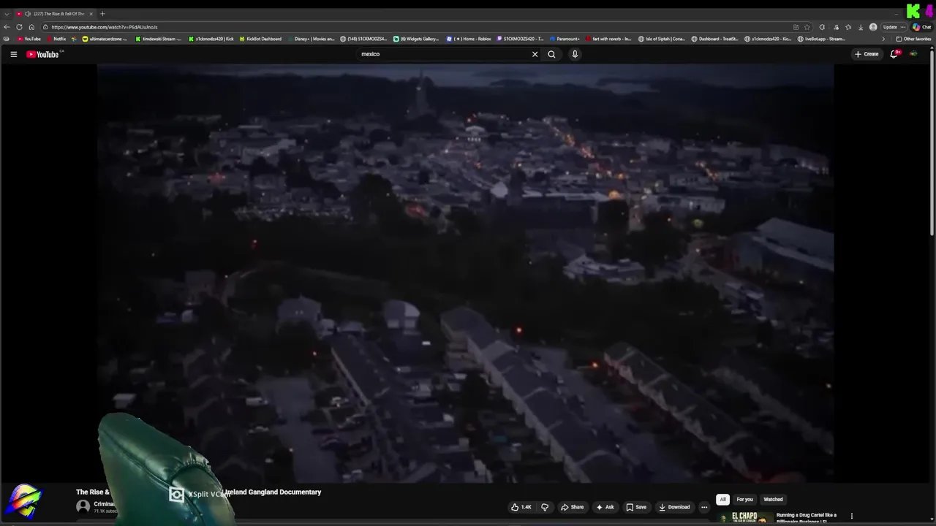Open the browser downloads icon
The height and width of the screenshot is (526, 936).
click(860, 27)
